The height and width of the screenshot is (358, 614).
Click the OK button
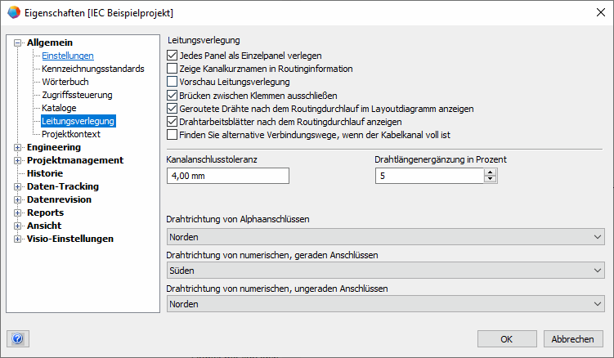[x=506, y=339]
